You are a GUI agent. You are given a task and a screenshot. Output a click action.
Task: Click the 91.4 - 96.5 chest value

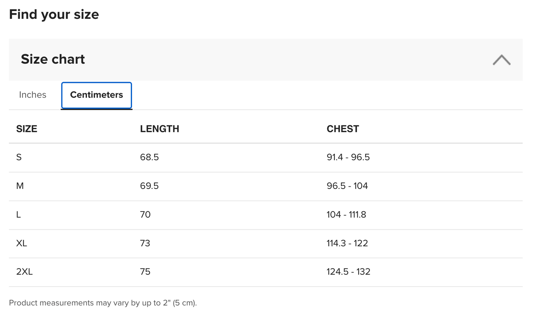pyautogui.click(x=348, y=158)
